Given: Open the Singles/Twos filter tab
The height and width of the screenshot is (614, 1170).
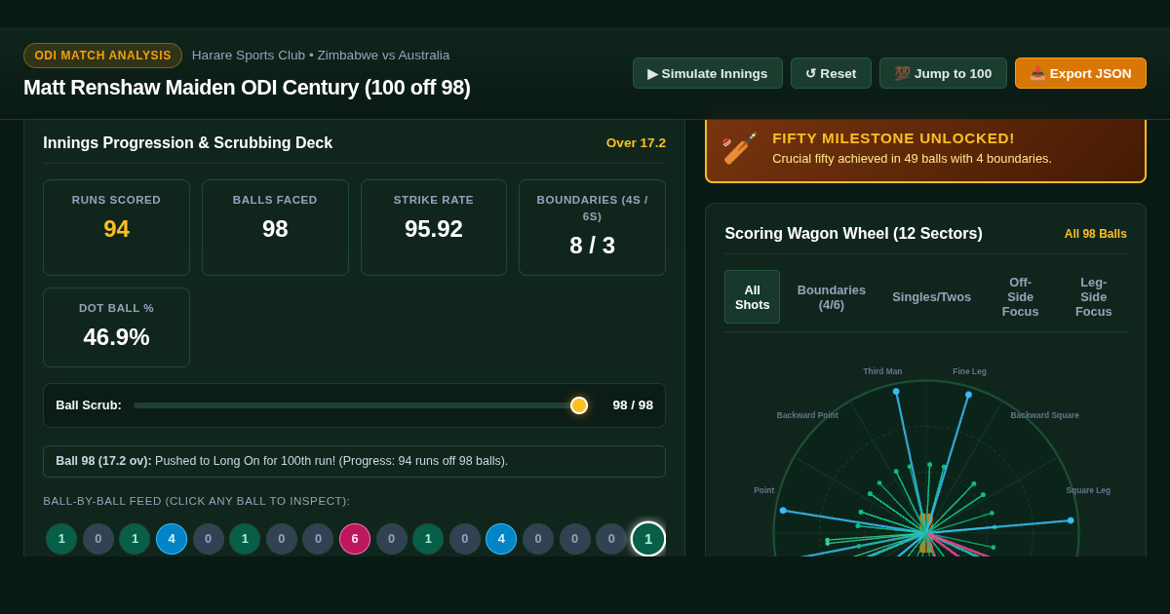Looking at the screenshot, I should tap(932, 297).
